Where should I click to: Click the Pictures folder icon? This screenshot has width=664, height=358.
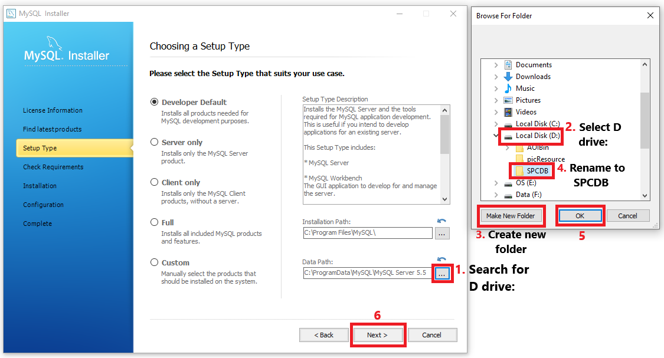[x=508, y=100]
